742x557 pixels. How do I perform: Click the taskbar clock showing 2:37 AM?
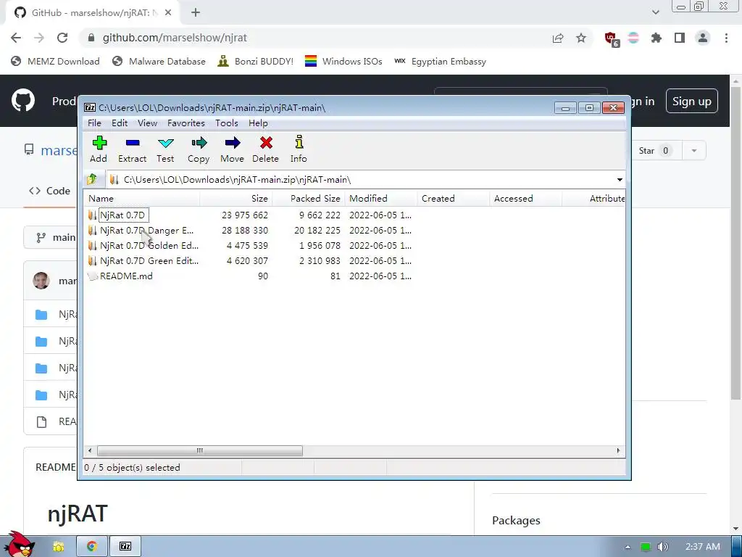[702, 547]
